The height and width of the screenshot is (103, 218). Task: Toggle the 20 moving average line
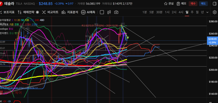(x=19, y=20)
